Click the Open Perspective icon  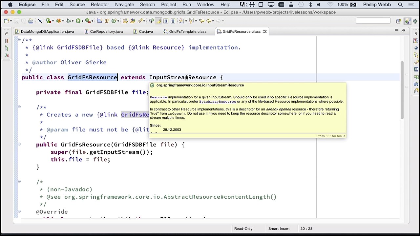pyautogui.click(x=398, y=21)
